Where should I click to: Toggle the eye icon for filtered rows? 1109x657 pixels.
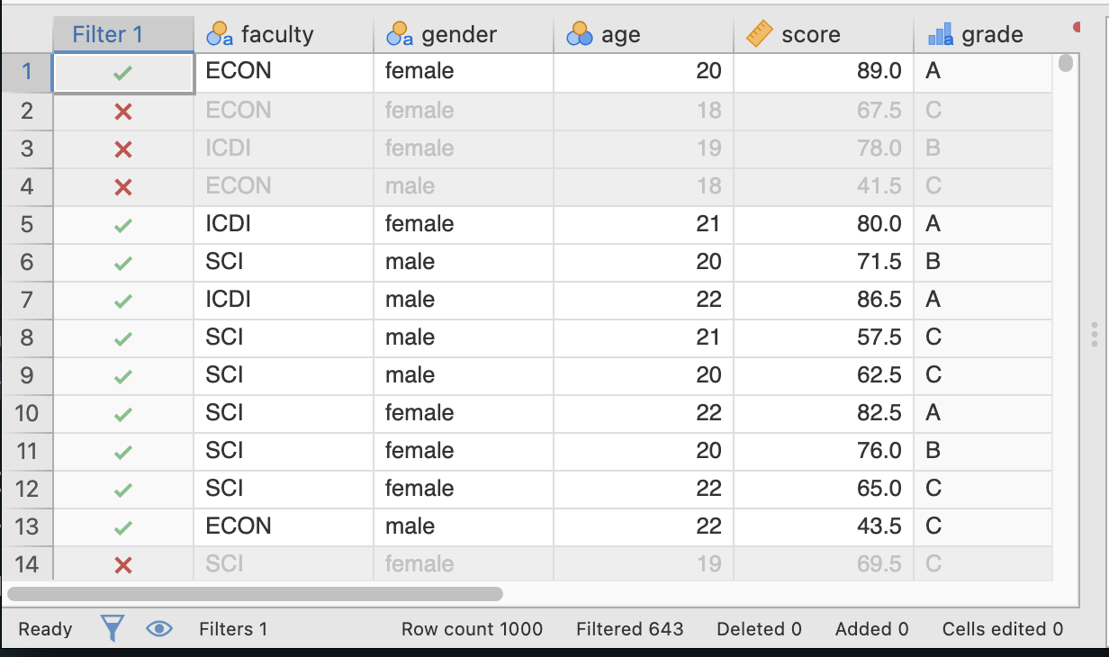pyautogui.click(x=158, y=628)
